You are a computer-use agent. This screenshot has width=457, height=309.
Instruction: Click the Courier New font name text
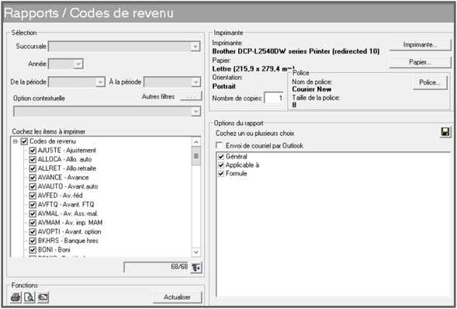click(x=312, y=89)
